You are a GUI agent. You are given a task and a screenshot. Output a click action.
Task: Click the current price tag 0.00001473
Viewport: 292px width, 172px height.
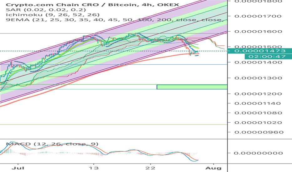[260, 51]
